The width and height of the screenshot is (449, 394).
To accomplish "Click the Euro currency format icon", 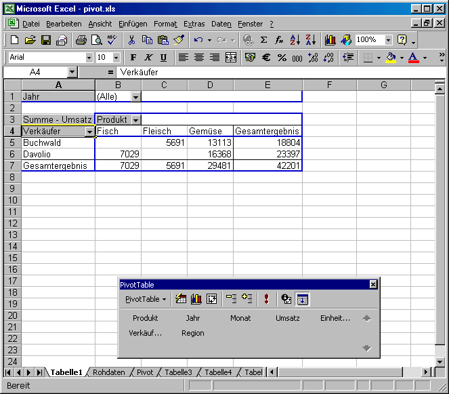I will coord(266,58).
